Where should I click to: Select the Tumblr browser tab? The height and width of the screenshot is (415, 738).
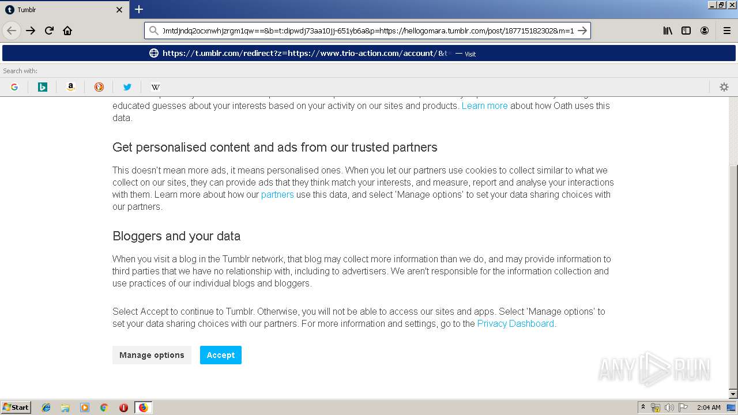pyautogui.click(x=64, y=10)
